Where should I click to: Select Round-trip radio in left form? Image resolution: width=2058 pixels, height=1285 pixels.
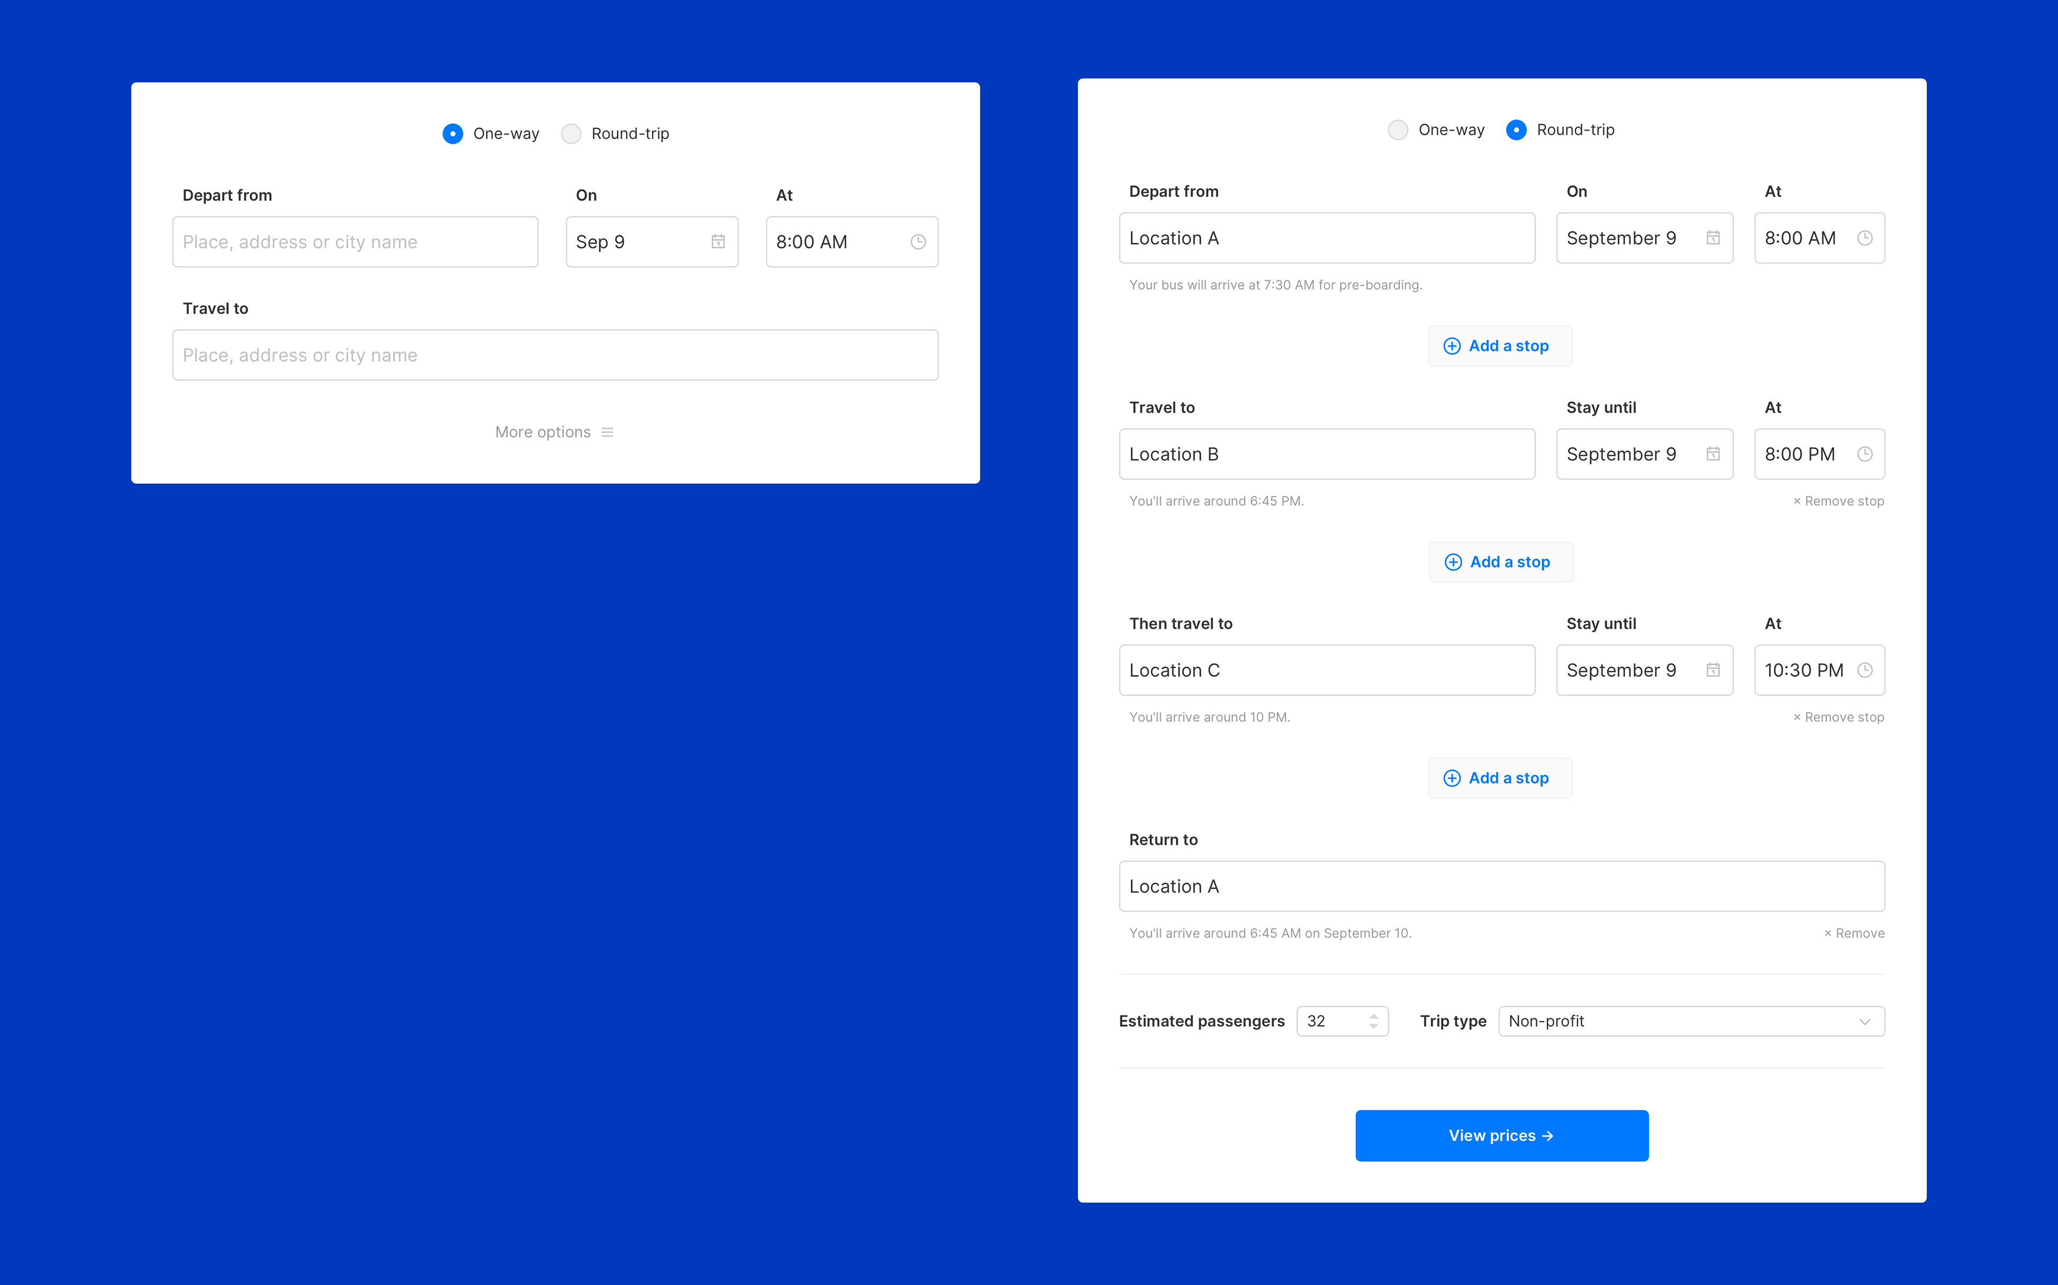point(571,135)
